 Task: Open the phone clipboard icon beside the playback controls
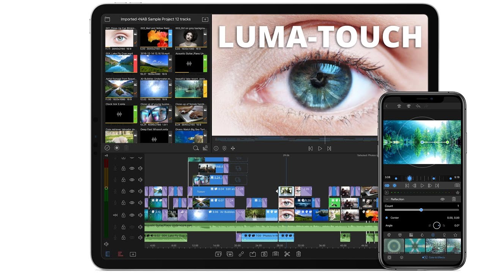tap(457, 185)
